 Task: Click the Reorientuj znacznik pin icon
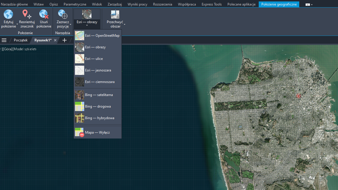coord(27,14)
